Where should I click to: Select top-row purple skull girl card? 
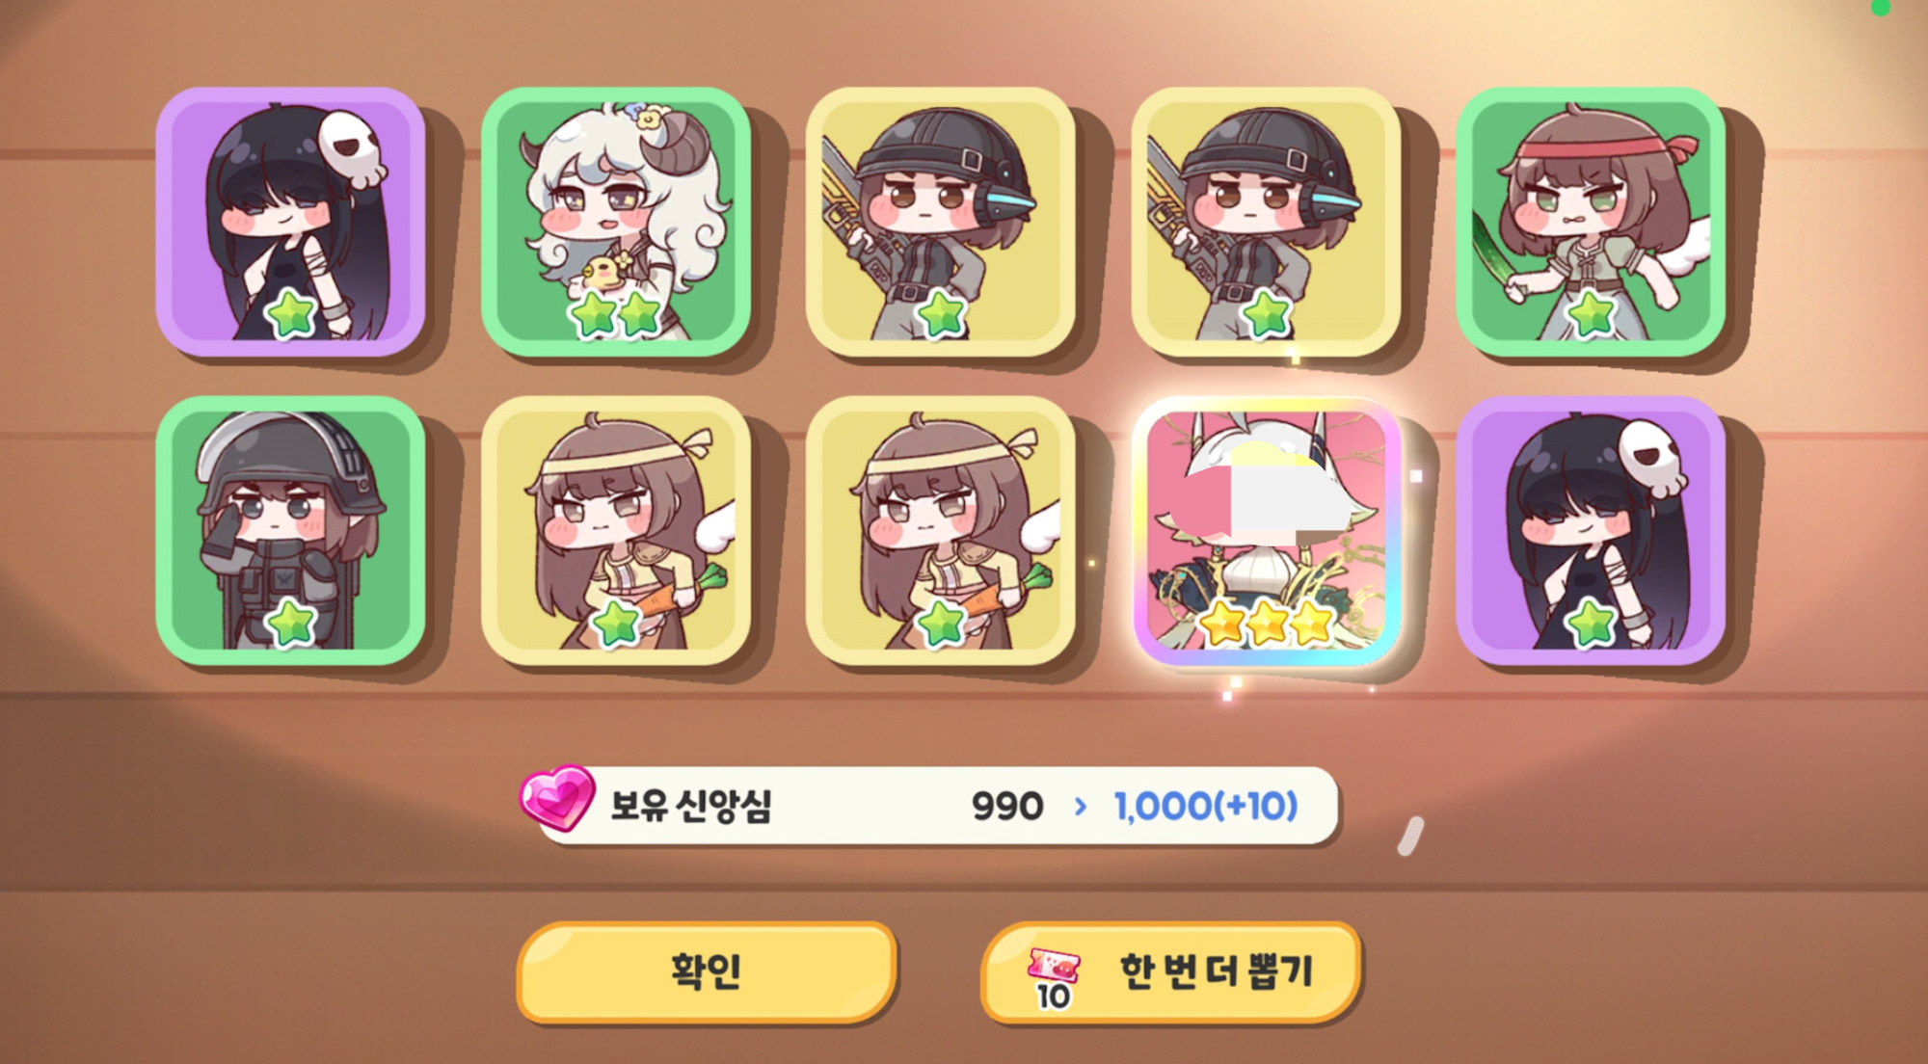290,222
